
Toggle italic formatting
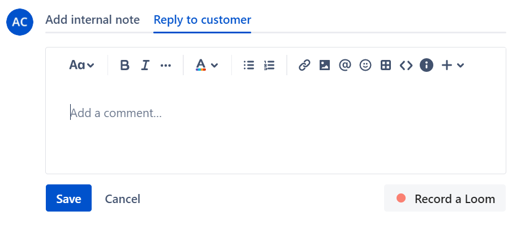coord(145,65)
